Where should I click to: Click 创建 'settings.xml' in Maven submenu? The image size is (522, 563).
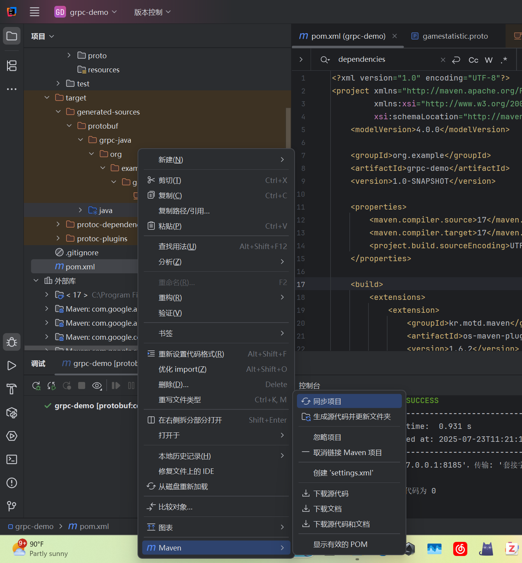point(343,473)
